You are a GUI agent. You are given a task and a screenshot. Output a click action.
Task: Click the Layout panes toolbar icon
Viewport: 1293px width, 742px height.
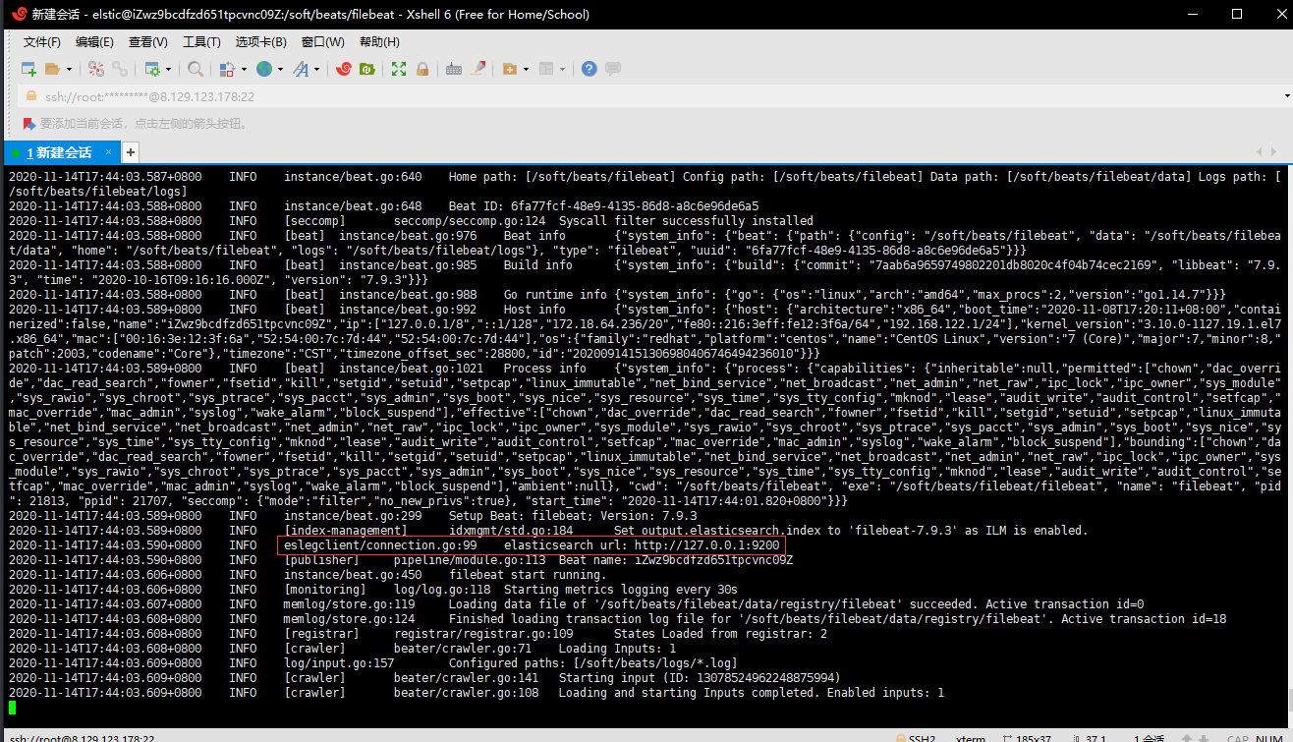(547, 69)
